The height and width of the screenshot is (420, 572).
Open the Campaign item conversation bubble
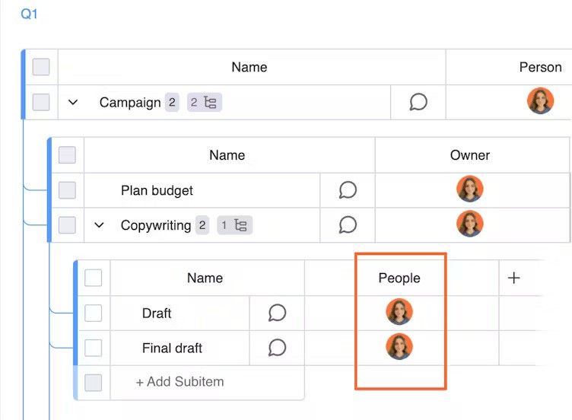tap(418, 102)
